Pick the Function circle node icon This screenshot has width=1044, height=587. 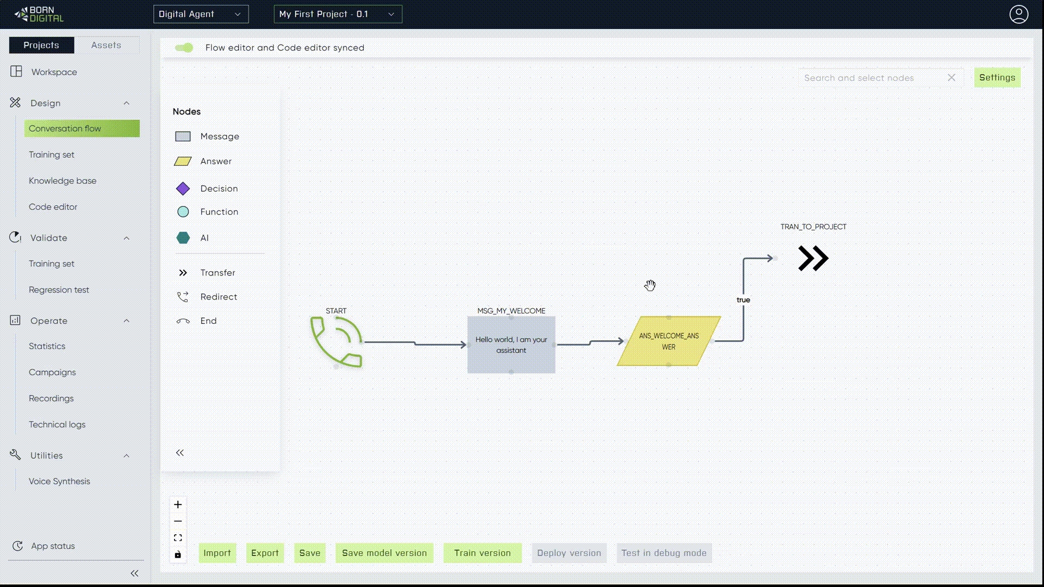(183, 212)
